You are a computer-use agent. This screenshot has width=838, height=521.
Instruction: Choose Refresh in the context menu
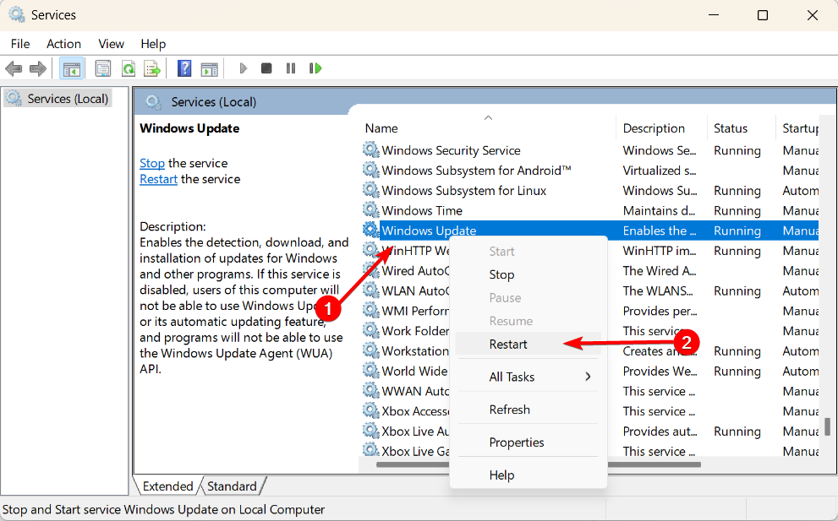[528, 410]
